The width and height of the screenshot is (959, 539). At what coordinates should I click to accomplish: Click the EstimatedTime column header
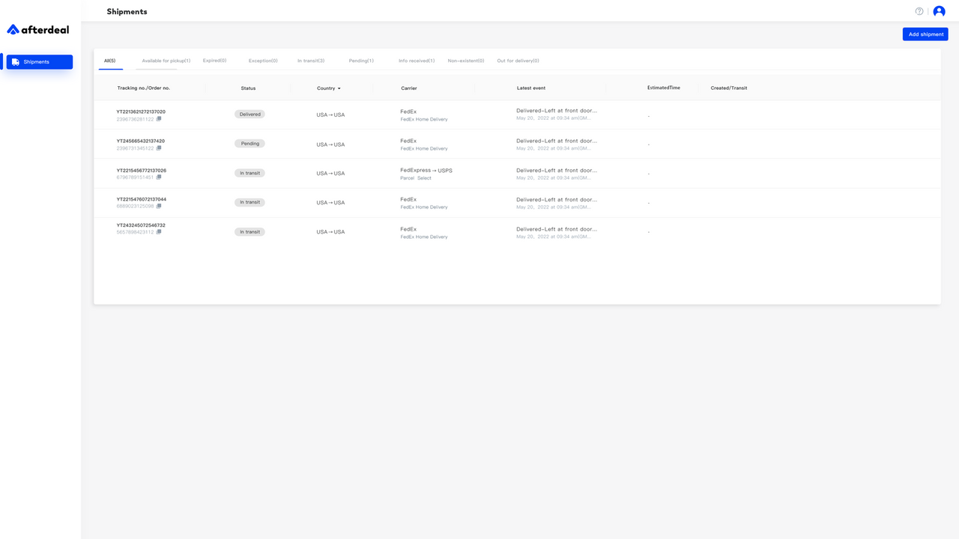[664, 88]
